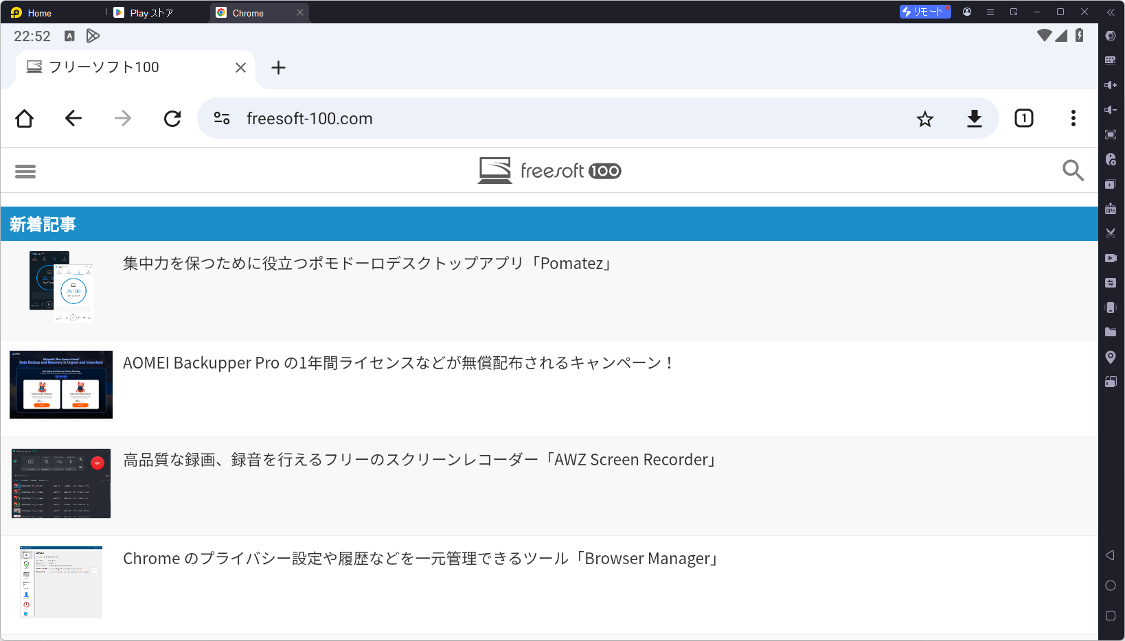
Task: Raise volume with the sidebar volume-up icon
Action: (x=1111, y=84)
